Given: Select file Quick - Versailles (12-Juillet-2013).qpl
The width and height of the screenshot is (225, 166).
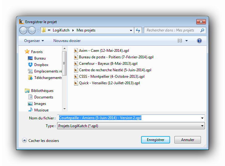Looking at the screenshot, I should (x=109, y=83).
